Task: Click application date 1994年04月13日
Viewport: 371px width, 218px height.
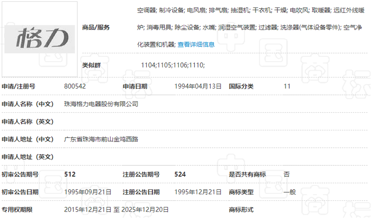Action: pyautogui.click(x=198, y=86)
